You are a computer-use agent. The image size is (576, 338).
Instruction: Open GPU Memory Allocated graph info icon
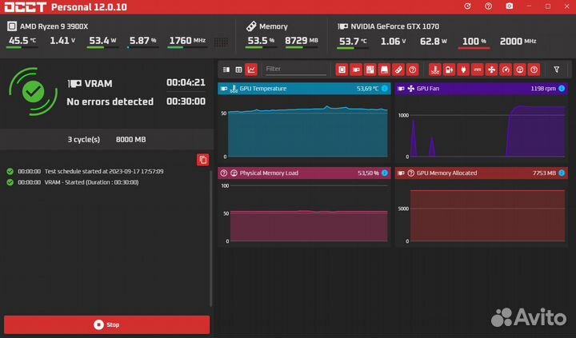562,173
